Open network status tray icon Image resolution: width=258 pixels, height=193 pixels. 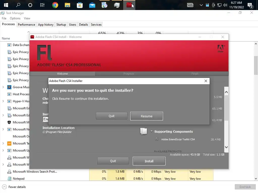point(219,5)
